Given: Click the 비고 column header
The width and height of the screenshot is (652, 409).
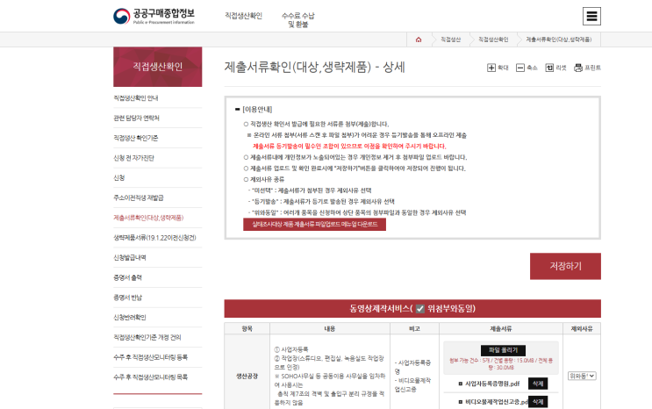Looking at the screenshot, I should (x=414, y=329).
